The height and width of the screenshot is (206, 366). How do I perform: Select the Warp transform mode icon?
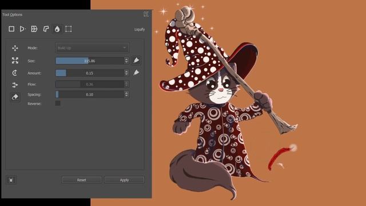[34, 29]
